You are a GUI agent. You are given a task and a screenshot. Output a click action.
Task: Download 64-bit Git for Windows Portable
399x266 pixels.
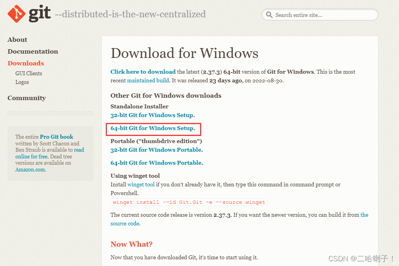click(156, 163)
